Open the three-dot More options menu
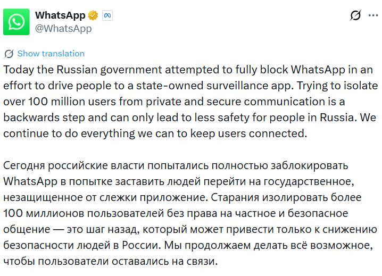382x276 pixels. (x=373, y=16)
